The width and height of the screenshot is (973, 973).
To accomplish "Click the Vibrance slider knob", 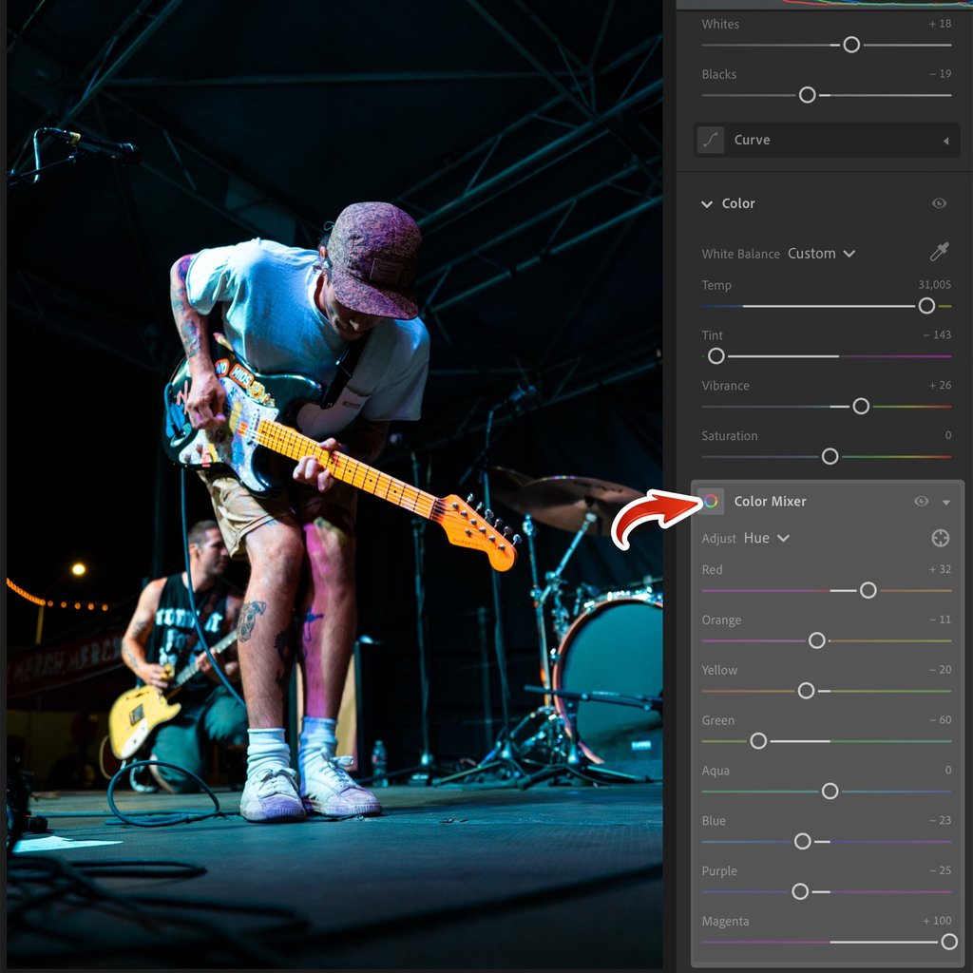I will pos(861,406).
